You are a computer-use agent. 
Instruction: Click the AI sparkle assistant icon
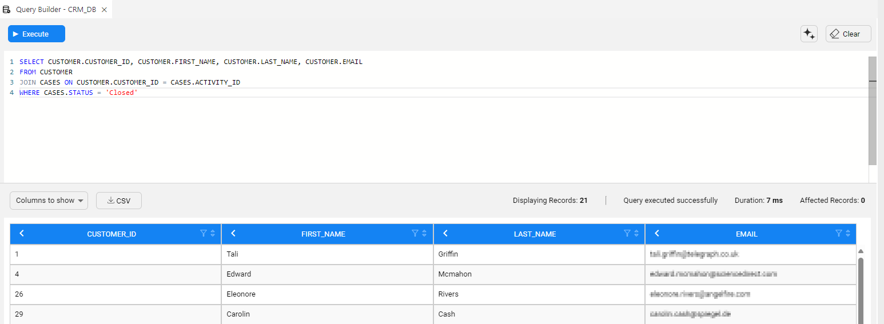click(x=809, y=34)
